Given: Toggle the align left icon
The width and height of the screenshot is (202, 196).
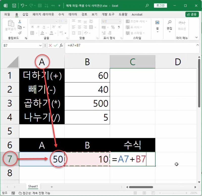Looking at the screenshot, I should tap(73, 27).
